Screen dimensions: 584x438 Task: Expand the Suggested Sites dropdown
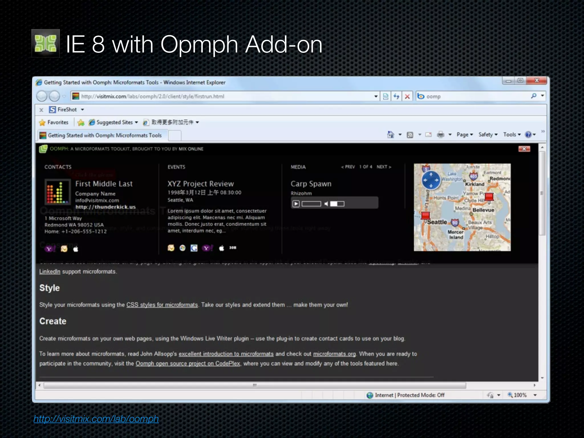(136, 122)
